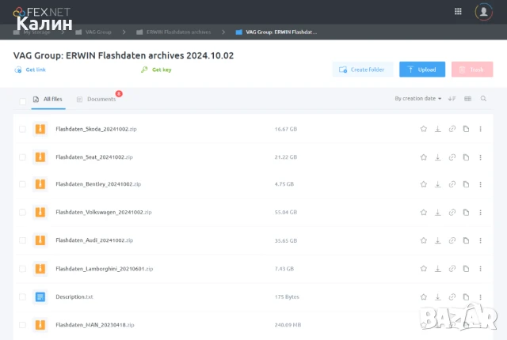Select the Flashdaten_Audi_20241002.zip checkbox
The image size is (507, 340).
click(x=22, y=240)
